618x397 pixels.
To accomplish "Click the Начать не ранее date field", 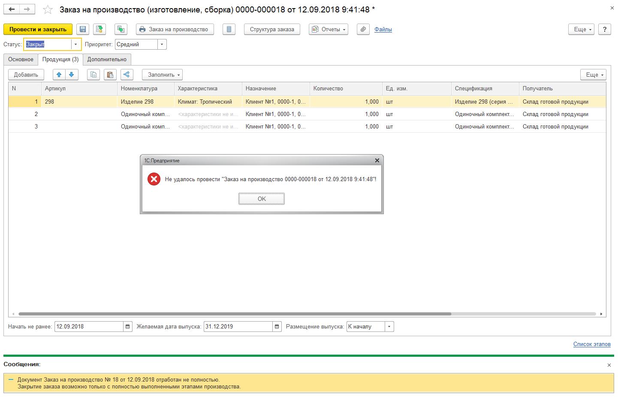I will [89, 326].
